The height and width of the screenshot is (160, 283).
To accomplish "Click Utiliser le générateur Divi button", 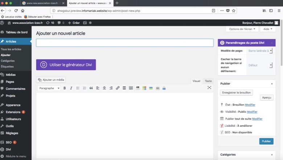I will (x=66, y=65).
